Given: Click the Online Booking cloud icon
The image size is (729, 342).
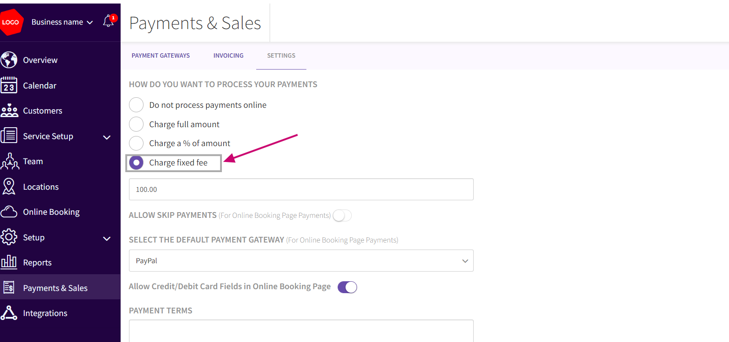Looking at the screenshot, I should pos(9,212).
